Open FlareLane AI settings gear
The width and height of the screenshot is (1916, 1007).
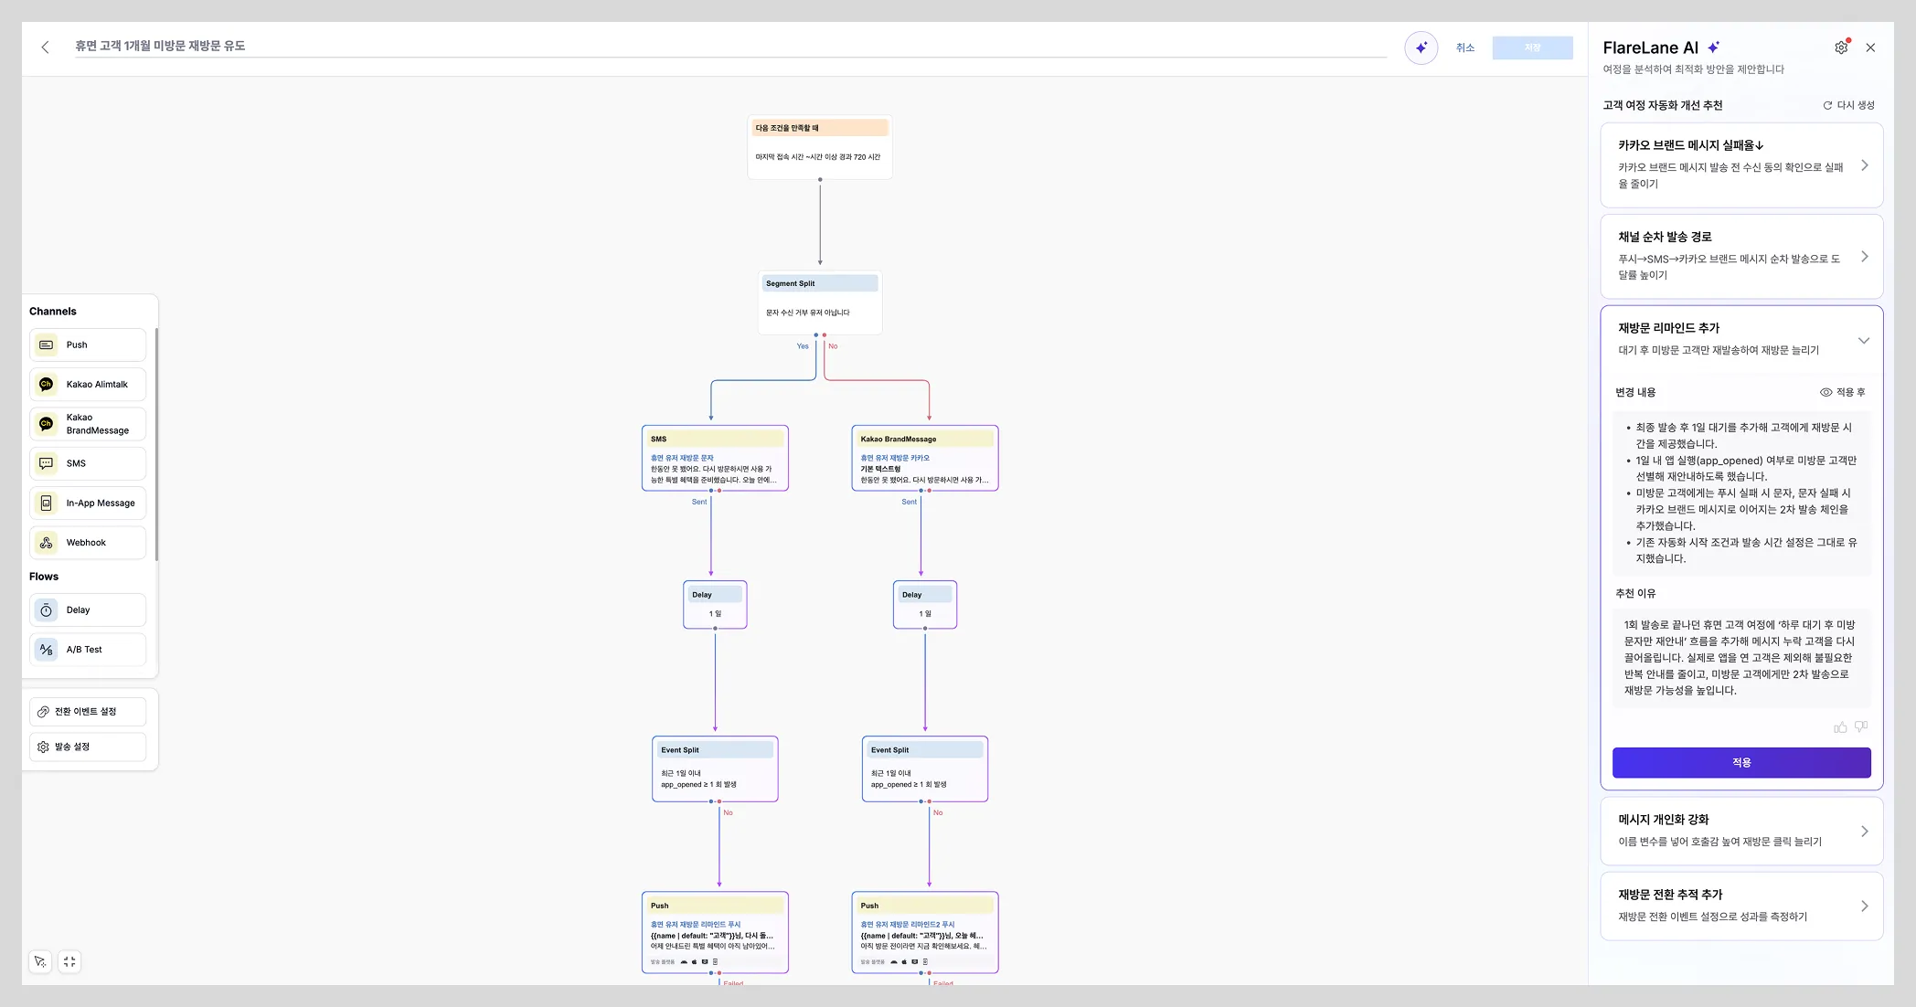1841,48
